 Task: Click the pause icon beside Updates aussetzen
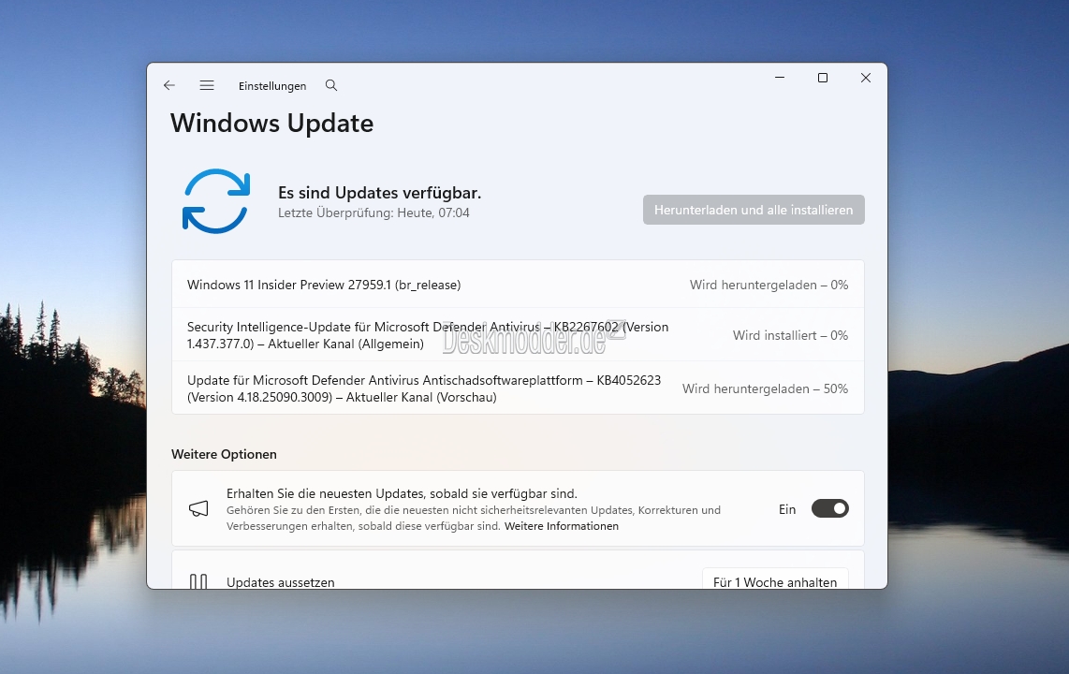[x=198, y=581]
